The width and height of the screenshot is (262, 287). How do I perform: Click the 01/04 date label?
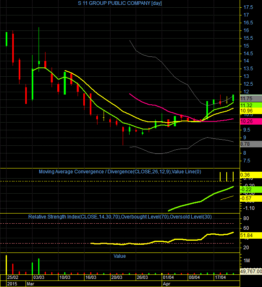[x=169, y=277]
